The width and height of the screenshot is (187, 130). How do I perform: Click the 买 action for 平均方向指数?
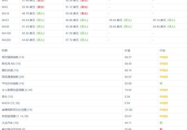click(161, 83)
